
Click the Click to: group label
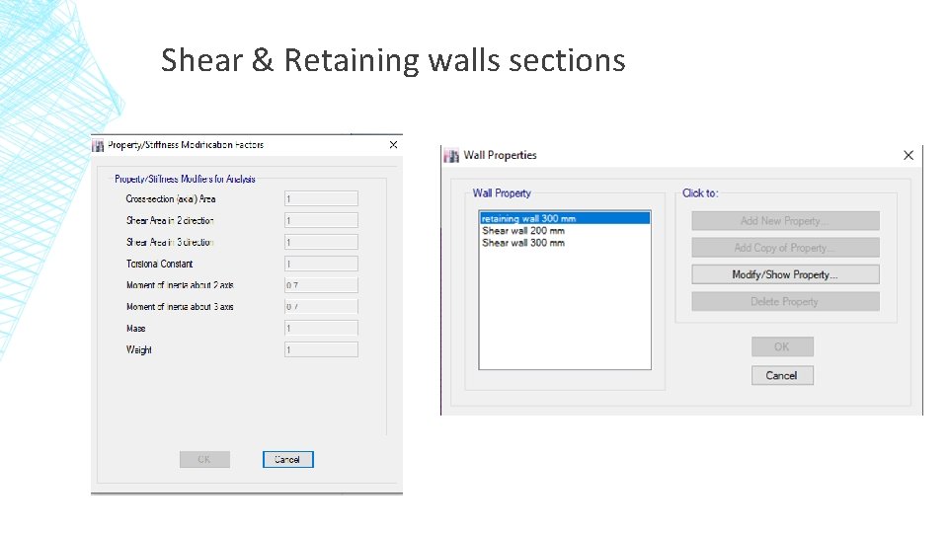pyautogui.click(x=700, y=193)
